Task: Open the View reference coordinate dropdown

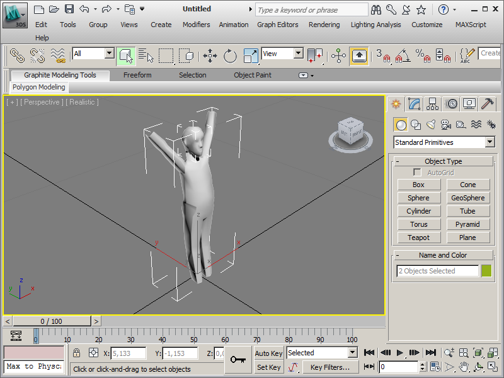Action: click(x=299, y=54)
